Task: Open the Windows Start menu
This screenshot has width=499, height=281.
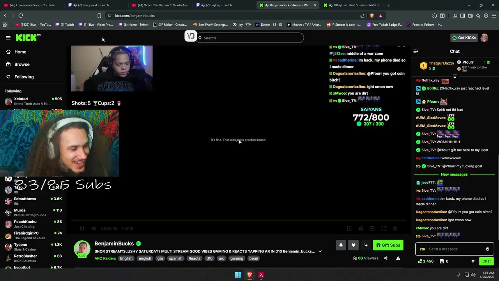Action: 238,275
